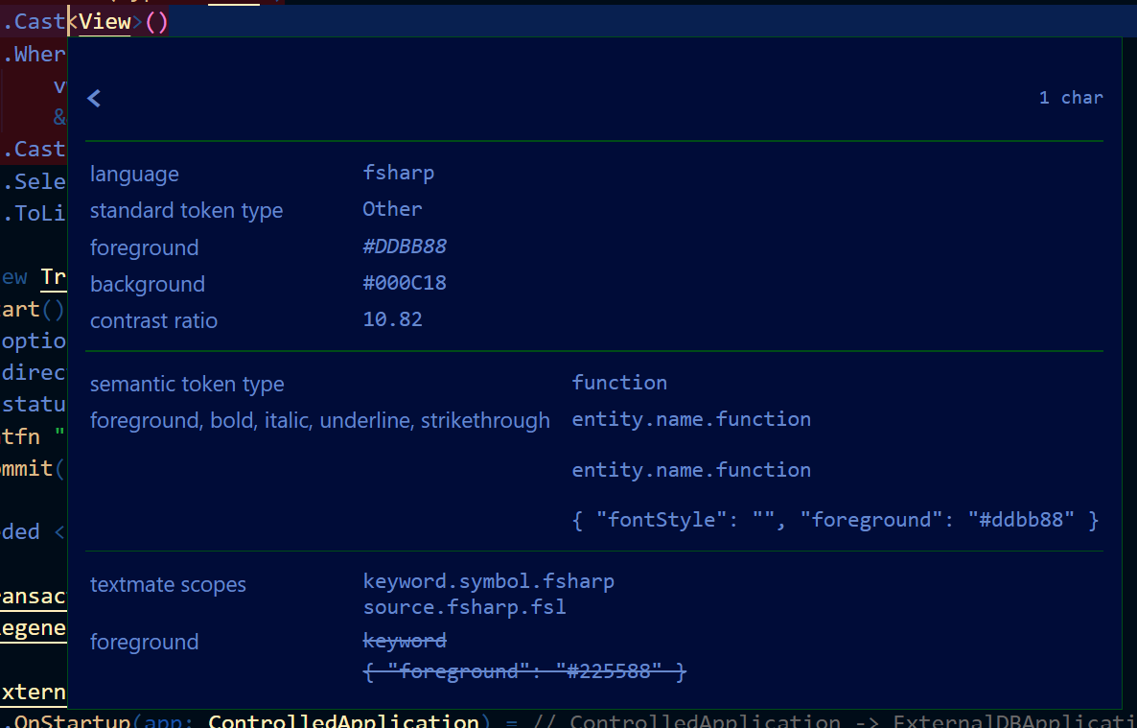Click the foreground value #DDBB88

tap(404, 247)
